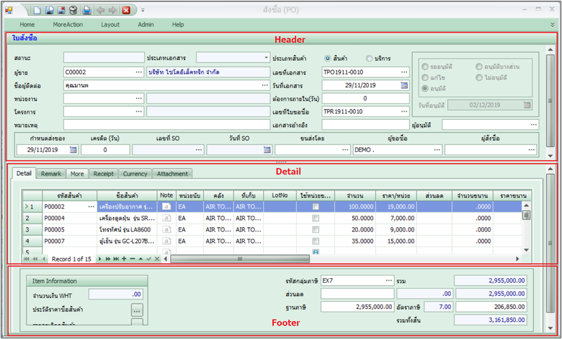Select the บริการ radio button

(x=369, y=58)
